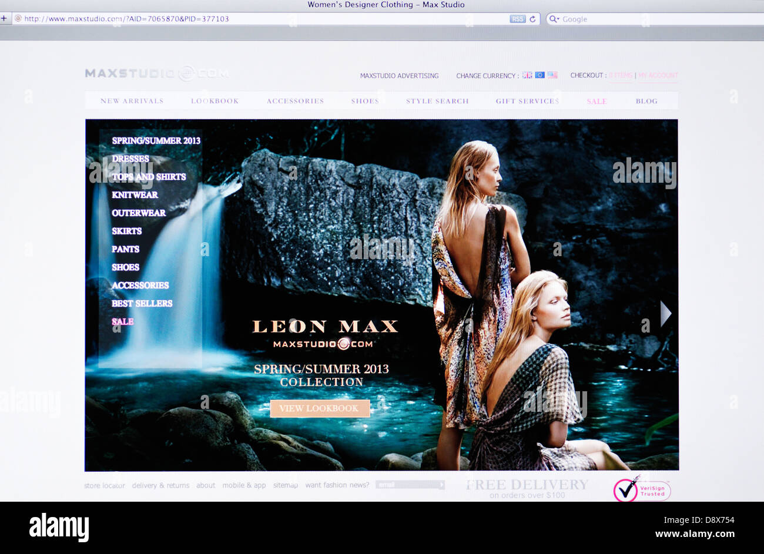Select TOPS AND SHIRTS category
The image size is (764, 554).
point(149,177)
